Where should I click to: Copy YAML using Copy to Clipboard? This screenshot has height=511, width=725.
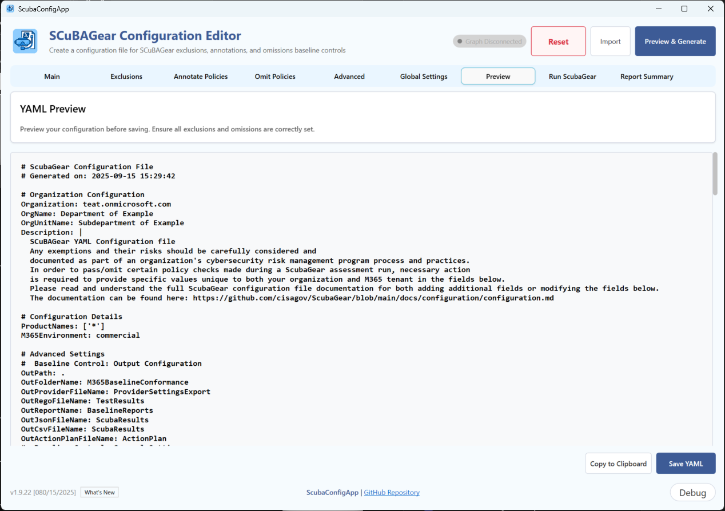coord(618,464)
